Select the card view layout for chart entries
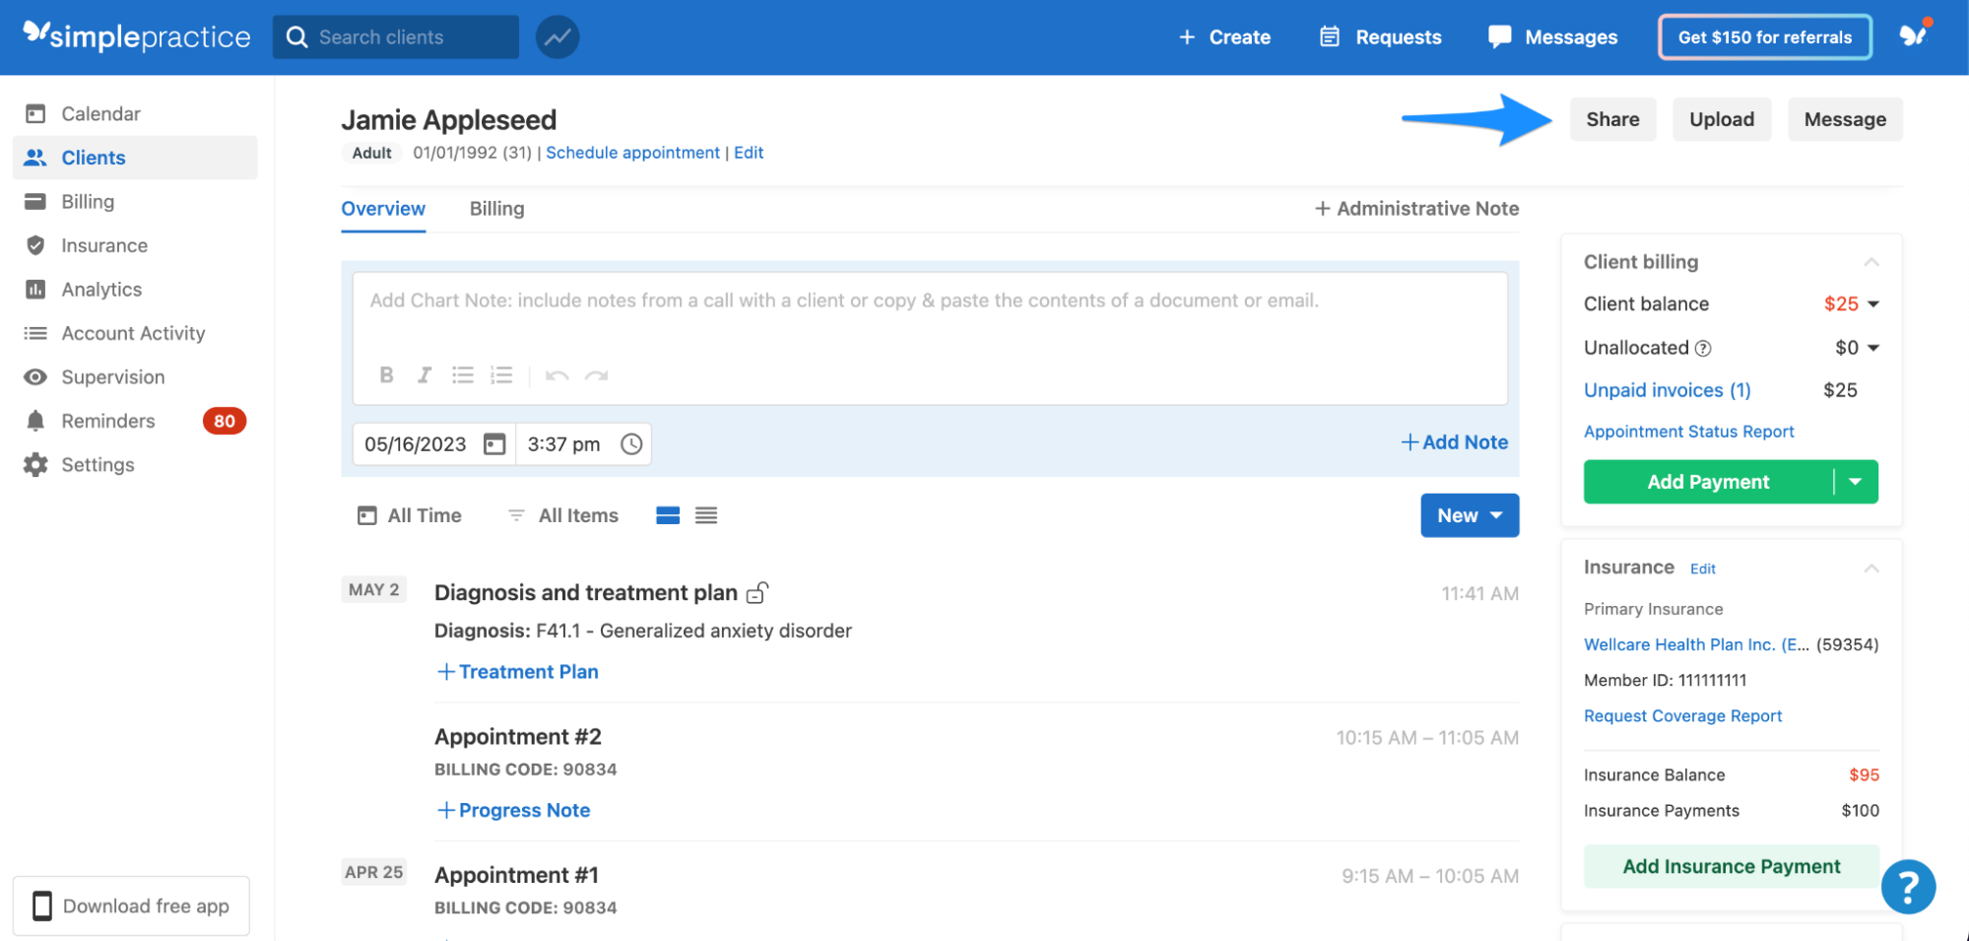 pos(668,514)
